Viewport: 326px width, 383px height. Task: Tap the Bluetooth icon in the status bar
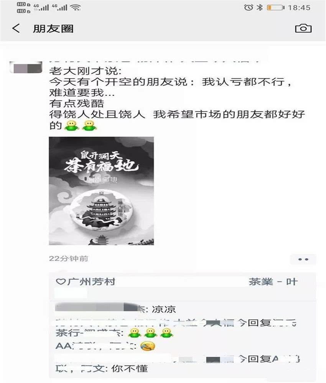point(260,8)
